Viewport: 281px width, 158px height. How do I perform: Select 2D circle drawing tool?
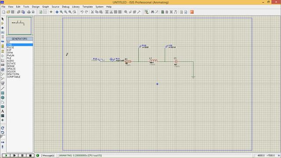pyautogui.click(x=3, y=97)
